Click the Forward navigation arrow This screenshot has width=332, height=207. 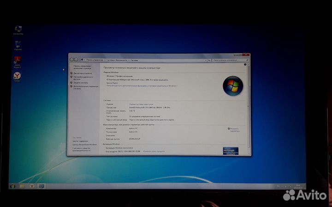[x=76, y=60]
